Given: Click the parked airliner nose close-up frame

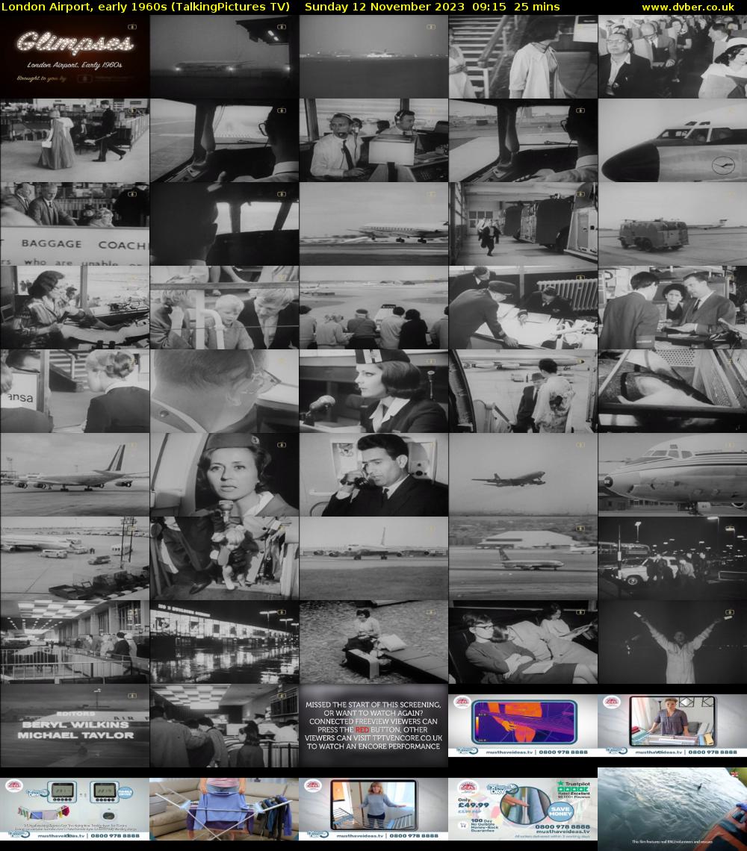Looking at the screenshot, I should [x=672, y=474].
